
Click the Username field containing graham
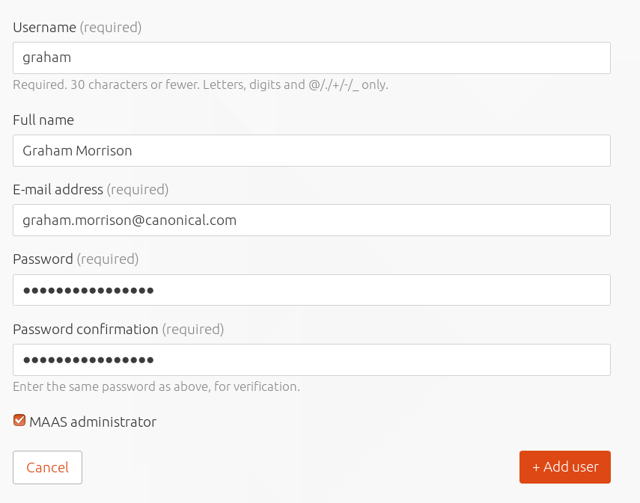click(311, 58)
